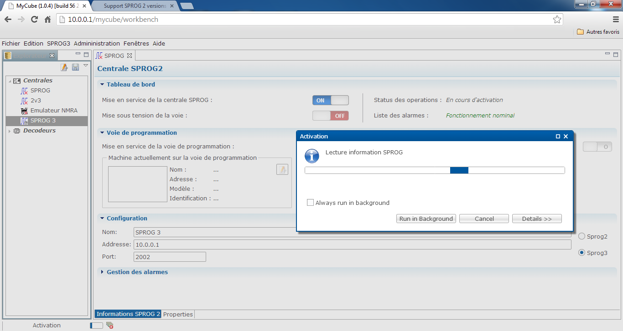Toggle the programming track service switch
The image size is (623, 331).
click(x=597, y=147)
